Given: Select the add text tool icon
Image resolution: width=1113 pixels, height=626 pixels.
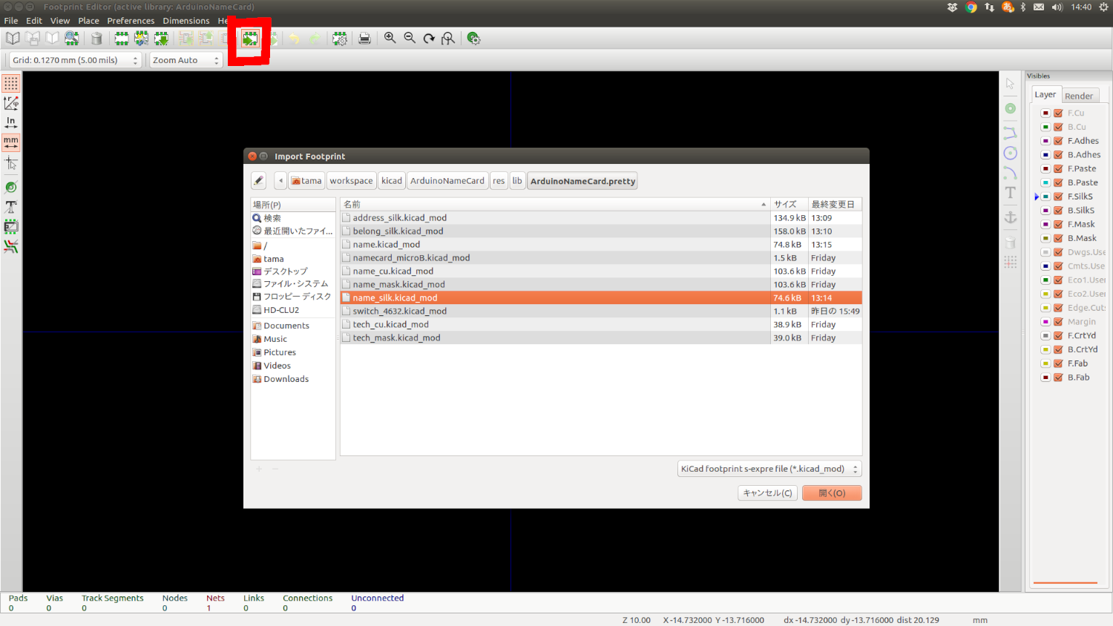Looking at the screenshot, I should [1011, 193].
